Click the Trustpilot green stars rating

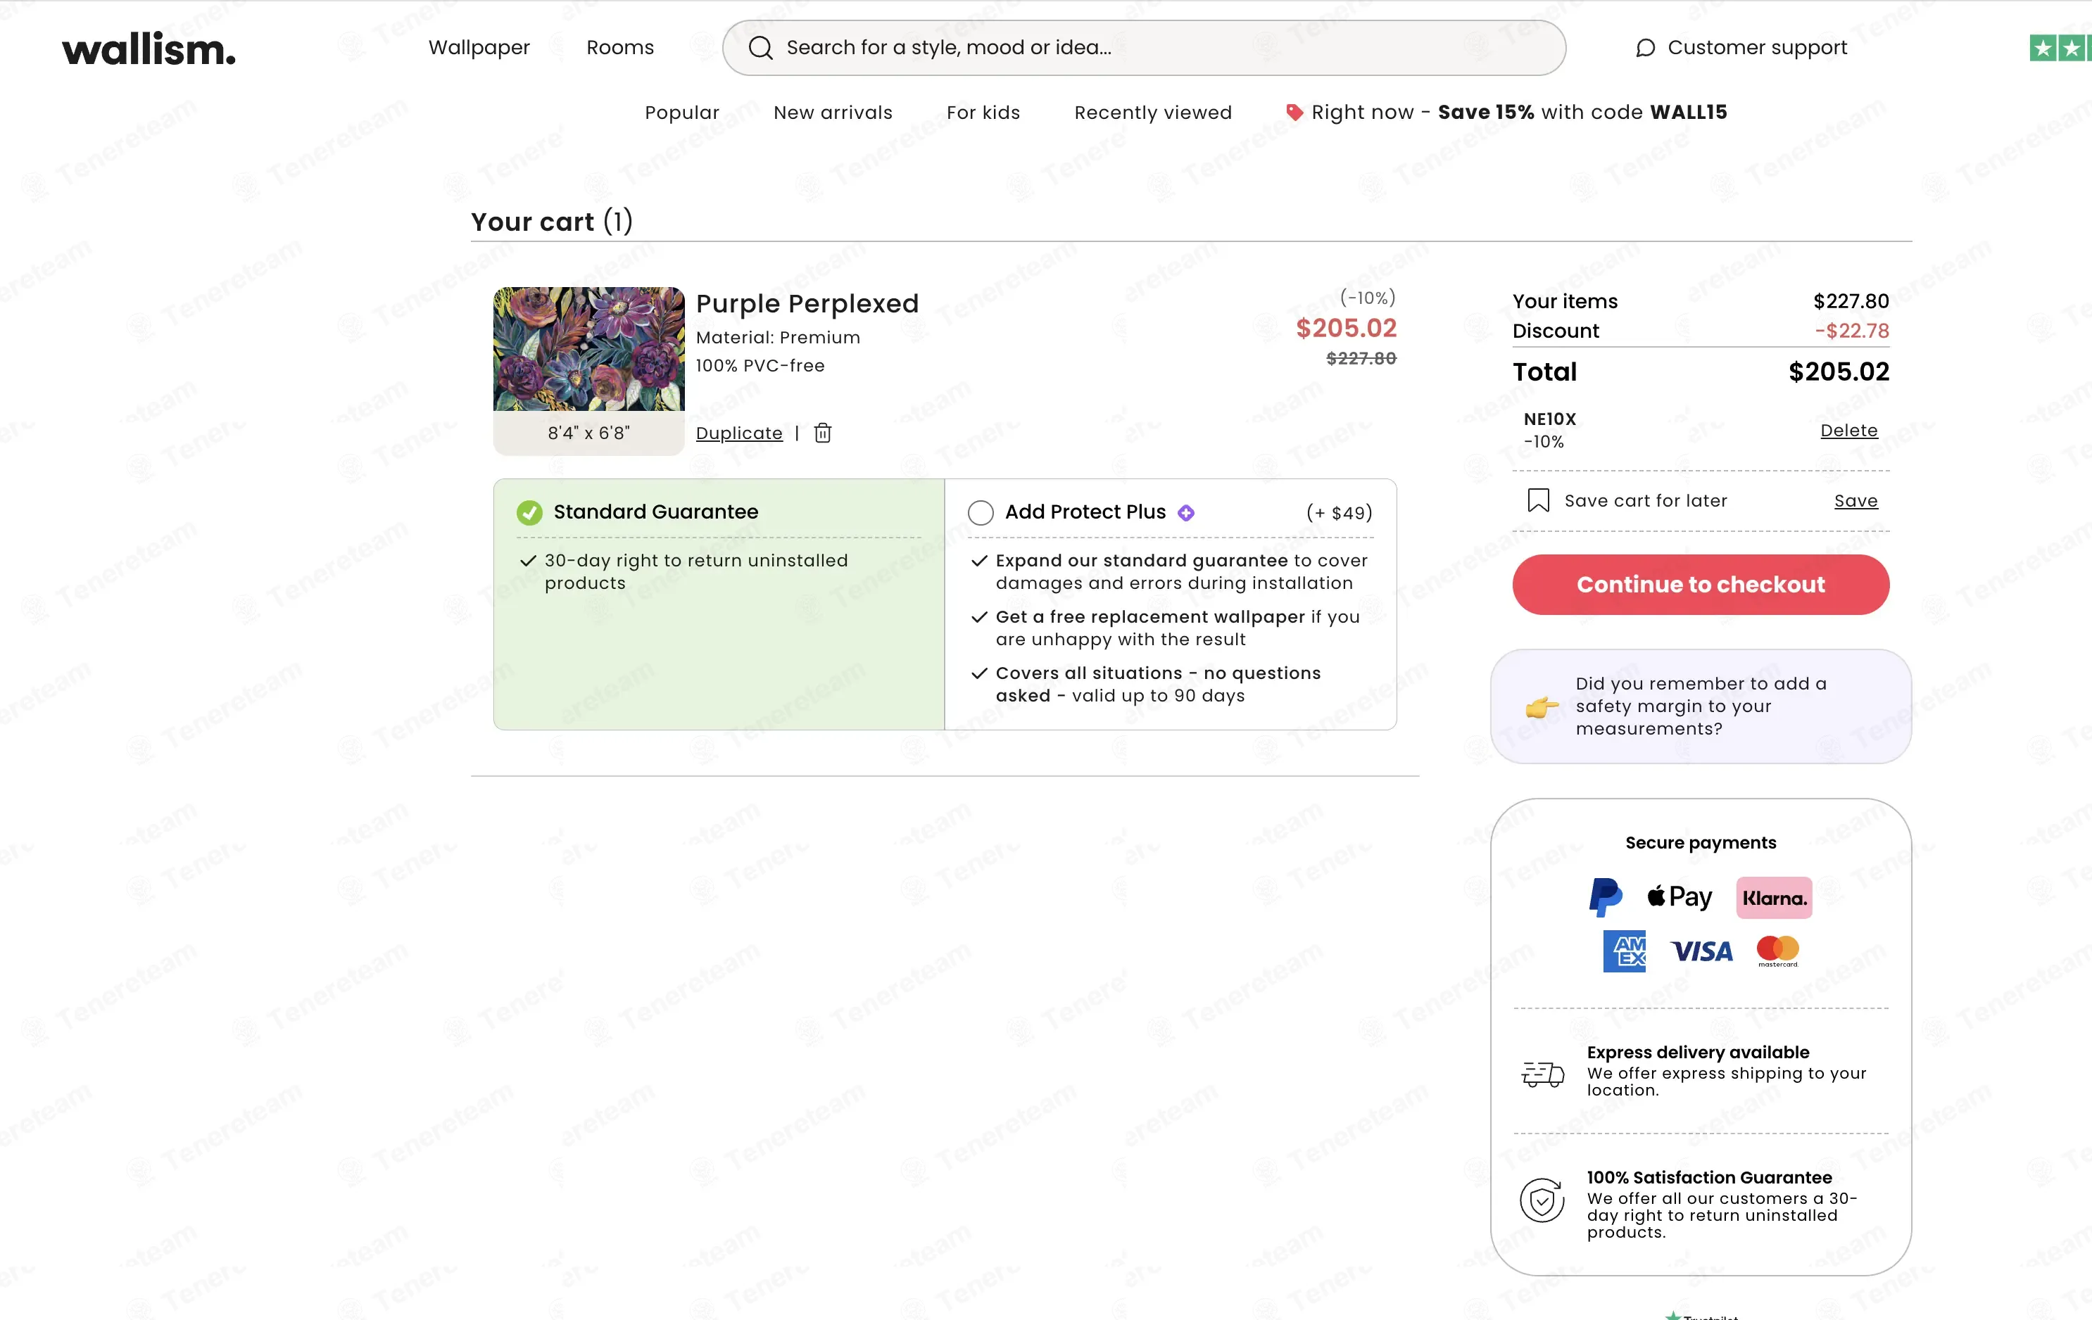coord(2060,48)
